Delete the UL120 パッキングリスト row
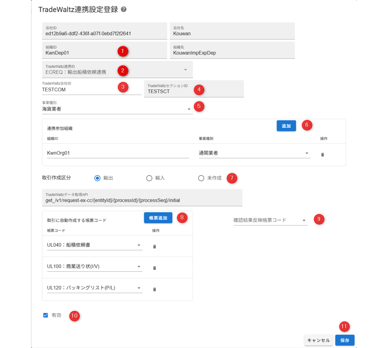This screenshot has height=348, width=387. [x=154, y=289]
